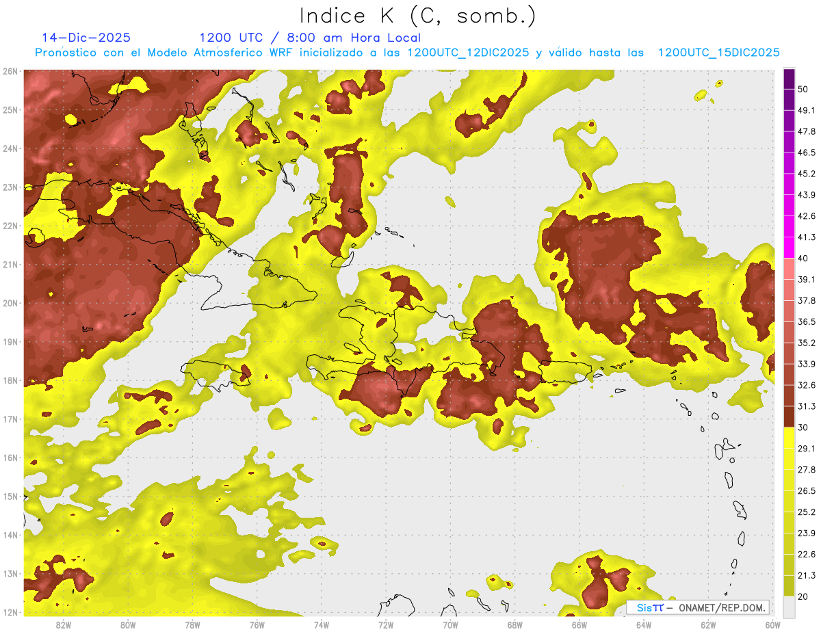Viewport: 821px width, 634px height.
Task: Click longitude label "68W"
Action: click(515, 624)
